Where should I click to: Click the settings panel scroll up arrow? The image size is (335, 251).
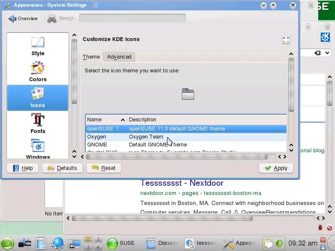[291, 54]
